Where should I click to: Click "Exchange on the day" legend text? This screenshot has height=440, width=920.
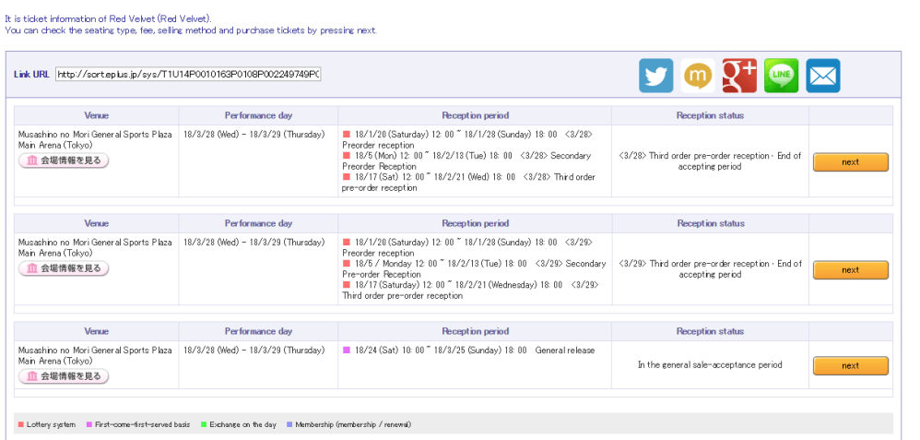(243, 424)
